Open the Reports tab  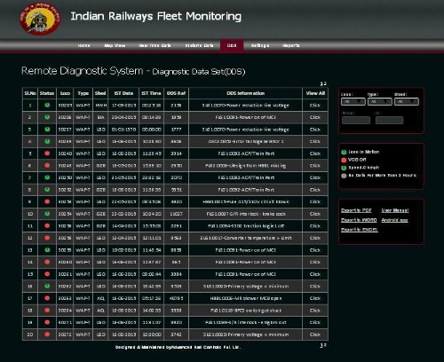click(291, 45)
